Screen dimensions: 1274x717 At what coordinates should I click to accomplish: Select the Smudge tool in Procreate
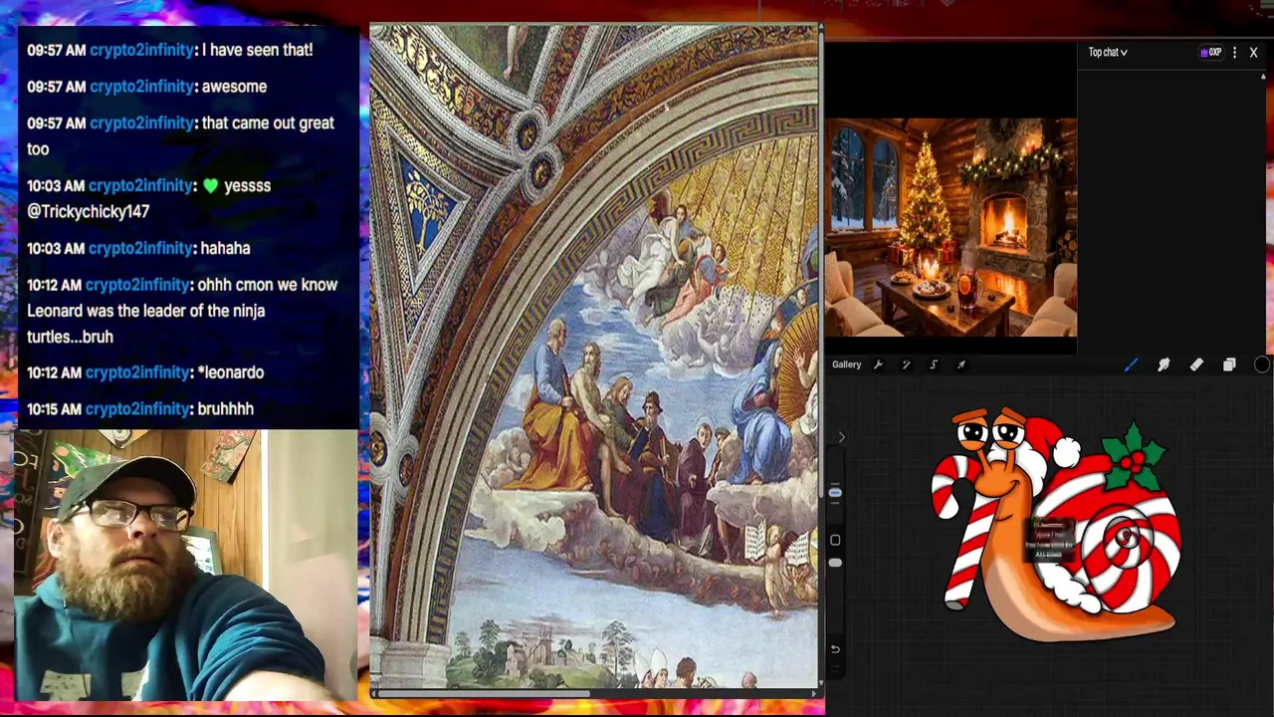pos(1164,364)
